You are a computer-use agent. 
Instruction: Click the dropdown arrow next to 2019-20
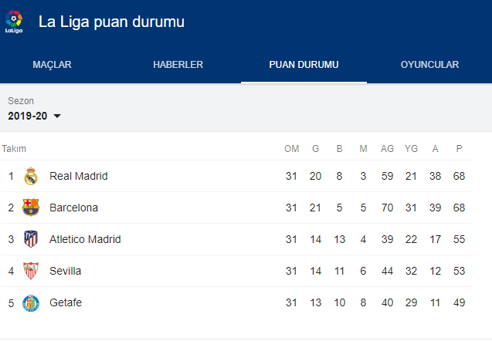point(57,116)
